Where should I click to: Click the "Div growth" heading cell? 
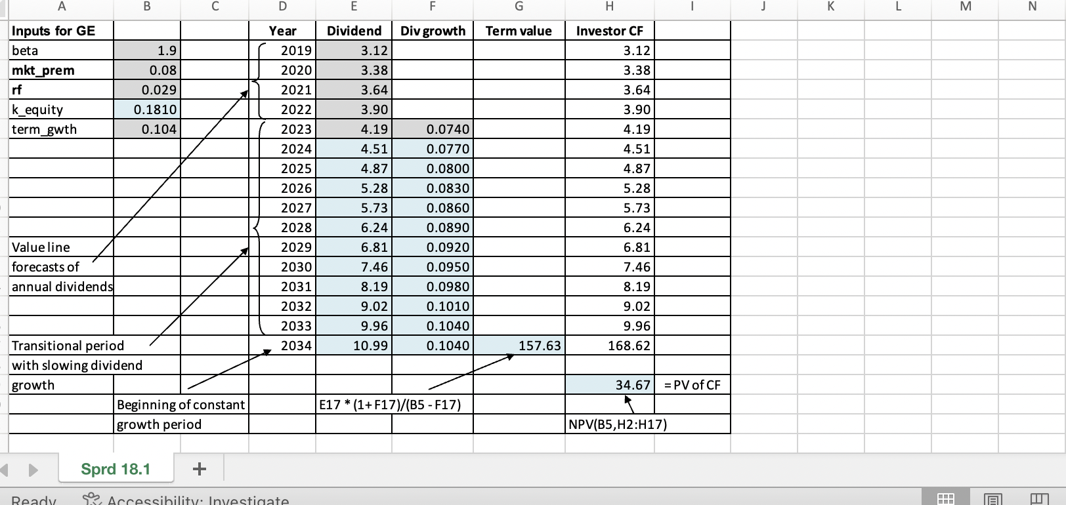coord(433,31)
